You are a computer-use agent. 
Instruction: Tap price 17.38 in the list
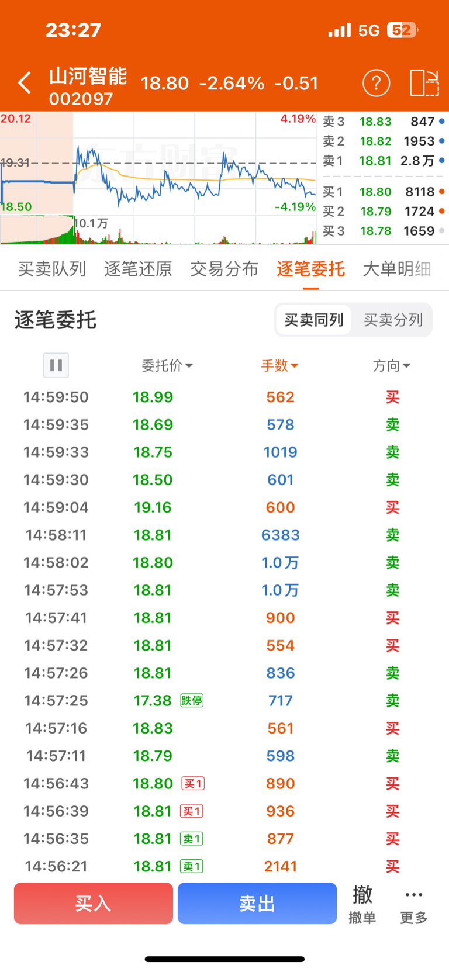(x=153, y=700)
